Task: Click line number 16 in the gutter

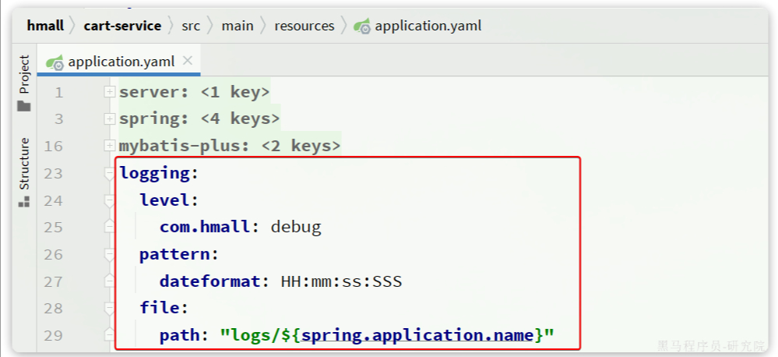Action: 54,146
